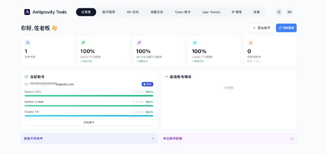327x154 pixels.
Task: Click the 无数据 text in 最佳账号推荐
Action: click(x=228, y=88)
